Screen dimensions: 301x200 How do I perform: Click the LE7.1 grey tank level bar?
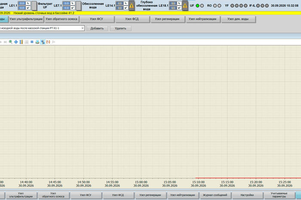coord(79,6)
